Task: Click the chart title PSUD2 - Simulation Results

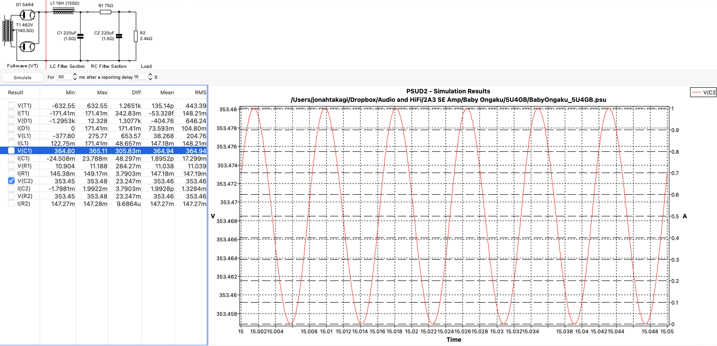Action: [x=448, y=91]
